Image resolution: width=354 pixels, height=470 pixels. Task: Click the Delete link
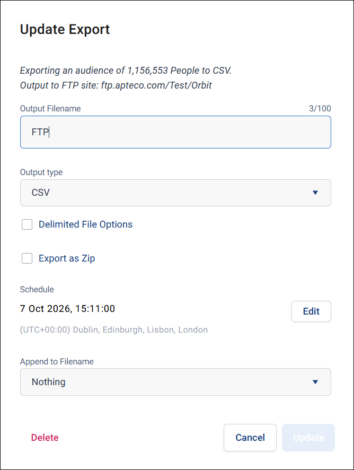(45, 438)
